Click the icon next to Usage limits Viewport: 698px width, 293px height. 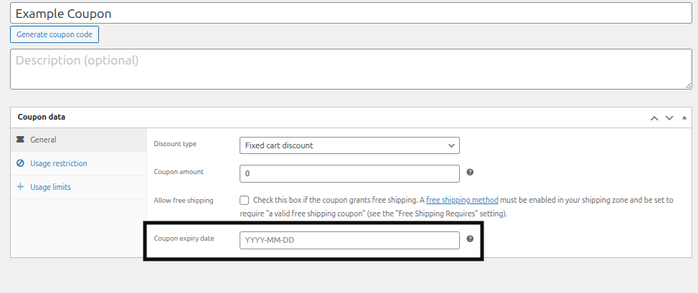20,187
